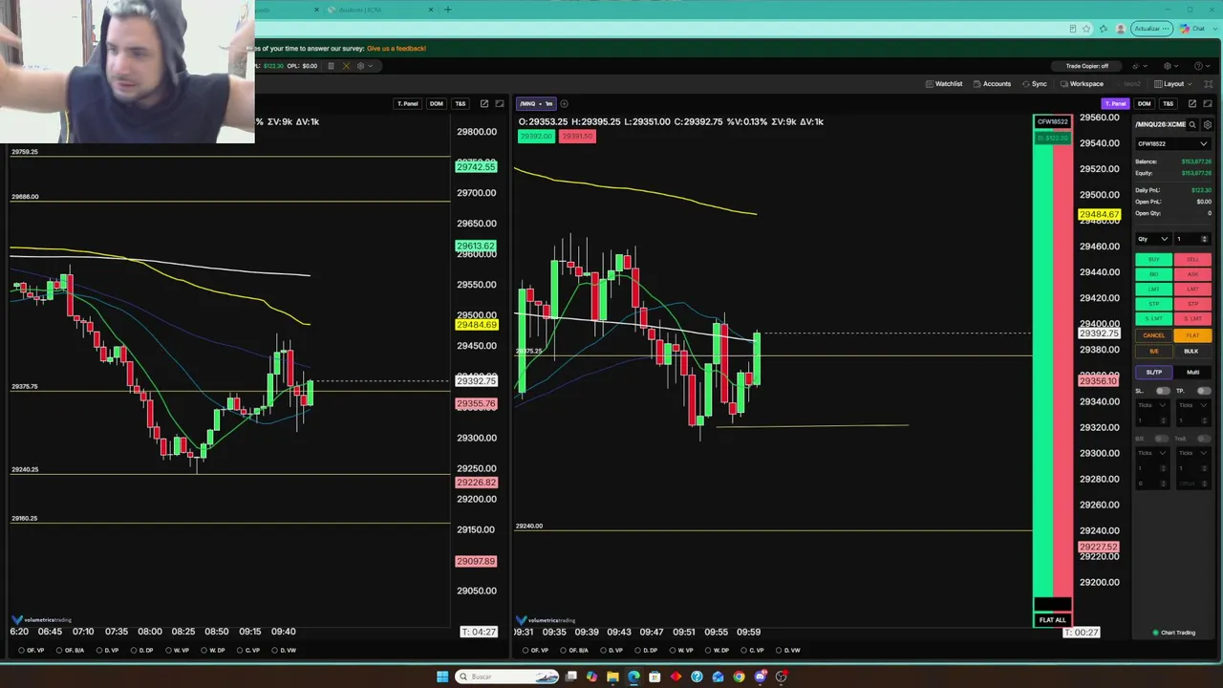
Task: Click the yellow 29484.67 price label
Action: click(1099, 215)
